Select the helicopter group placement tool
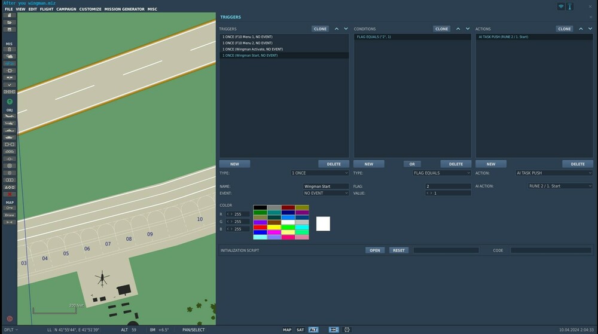 [x=10, y=123]
